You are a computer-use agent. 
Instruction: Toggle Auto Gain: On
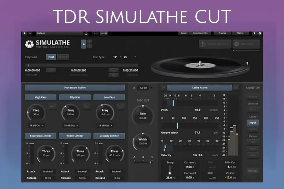pyautogui.click(x=200, y=33)
